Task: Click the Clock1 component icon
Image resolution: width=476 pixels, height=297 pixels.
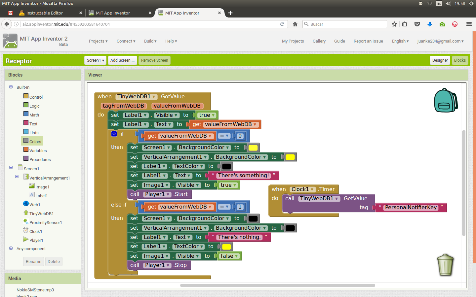Action: (26, 230)
